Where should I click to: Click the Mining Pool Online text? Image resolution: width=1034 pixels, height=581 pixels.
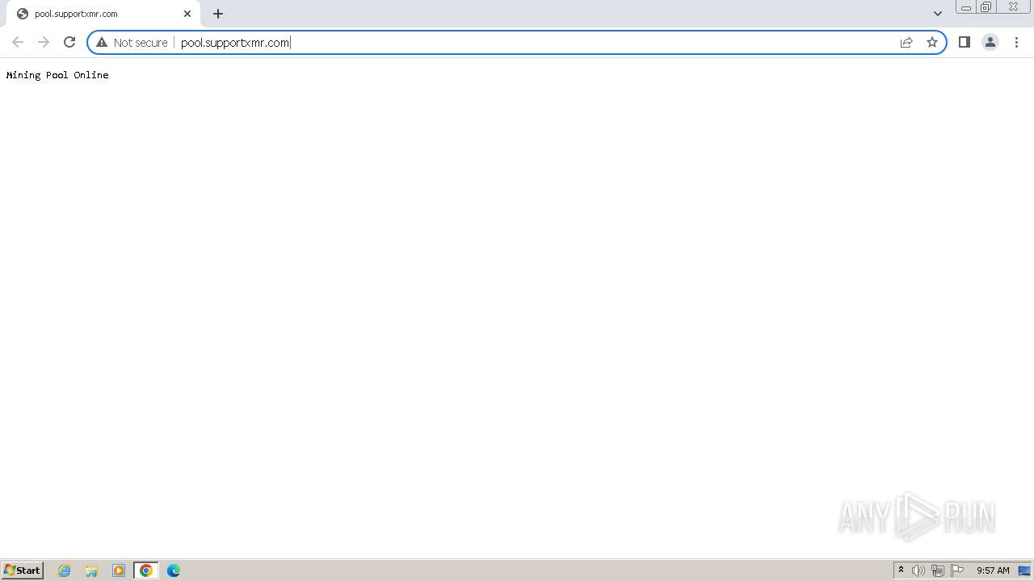(57, 75)
